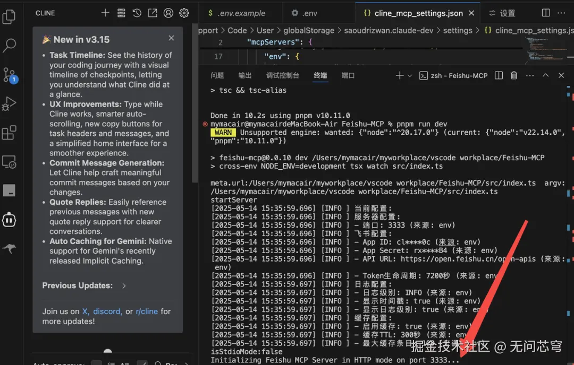Split the terminal panel

tap(499, 75)
